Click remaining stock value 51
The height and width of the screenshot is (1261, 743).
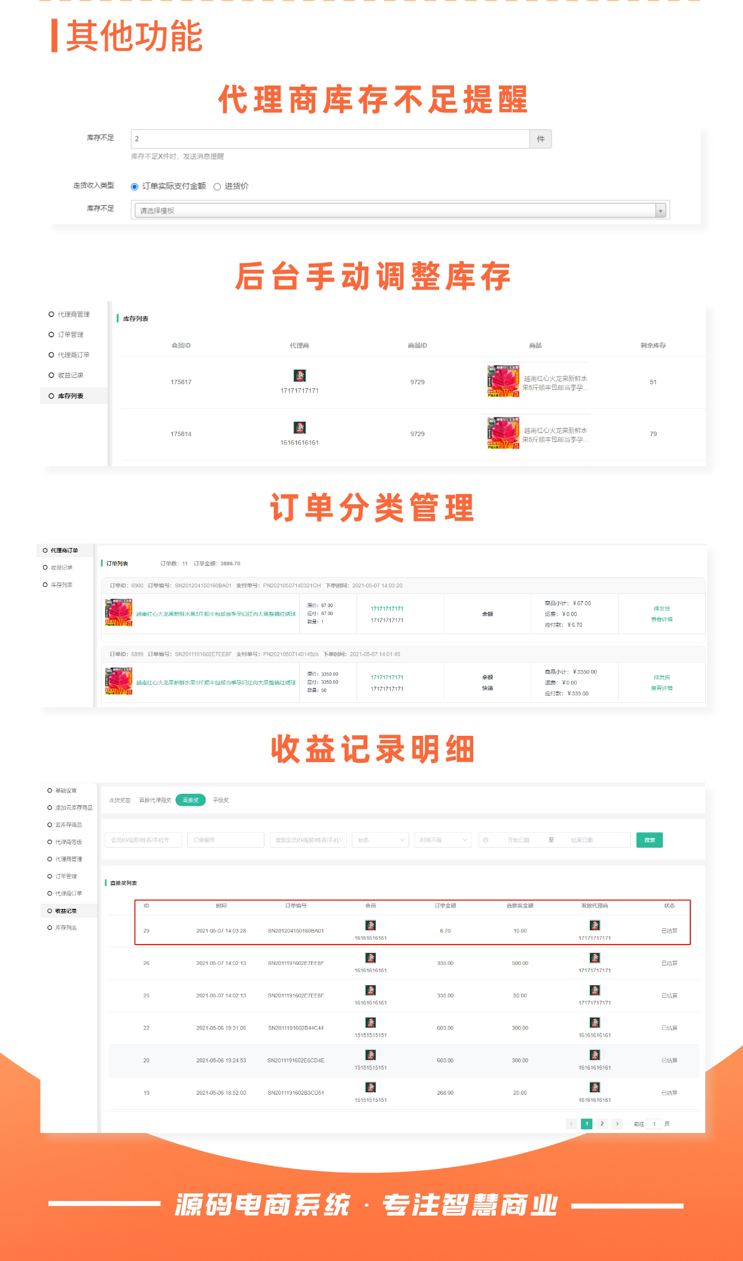653,382
